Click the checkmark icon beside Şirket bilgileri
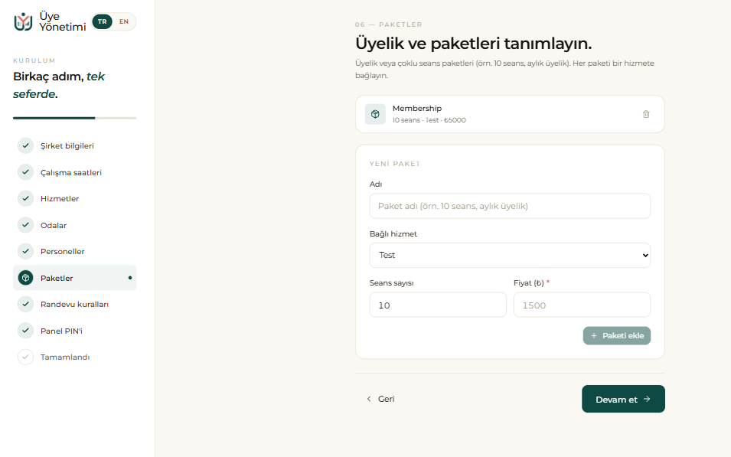 pyautogui.click(x=25, y=145)
